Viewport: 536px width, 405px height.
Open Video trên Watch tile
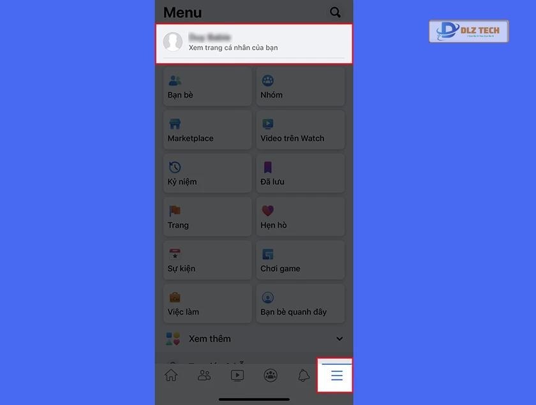301,131
